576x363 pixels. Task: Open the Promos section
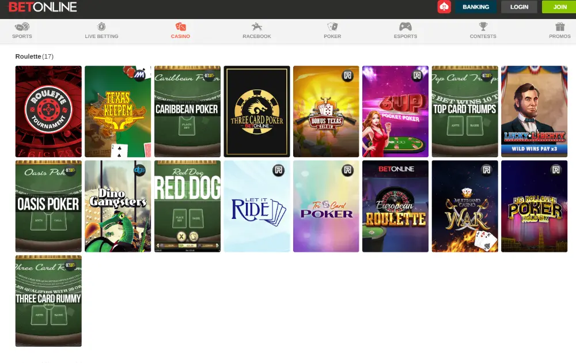pyautogui.click(x=560, y=31)
